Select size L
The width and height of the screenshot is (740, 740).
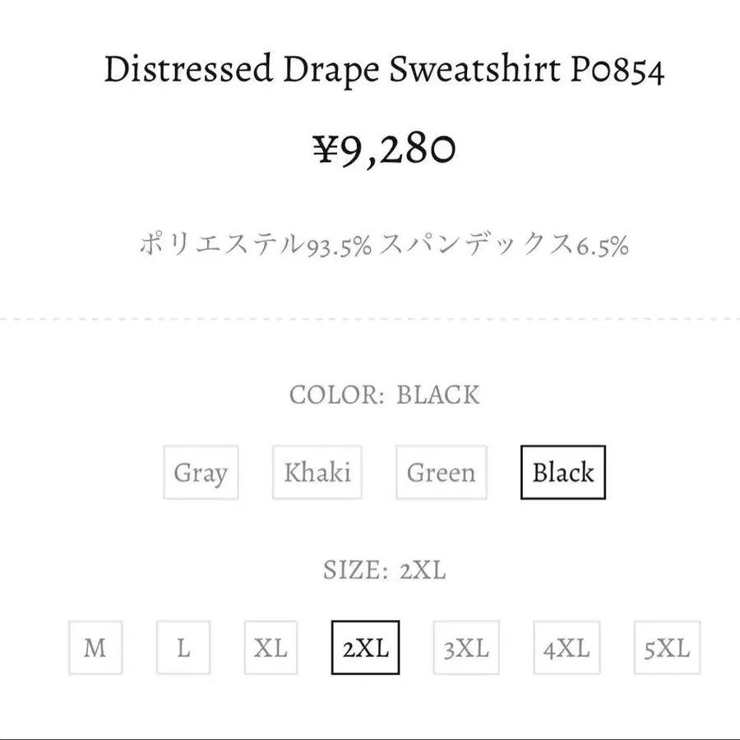(183, 648)
